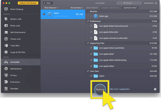
Task: Open the Extensions sidebar icon
Action: click(6, 82)
